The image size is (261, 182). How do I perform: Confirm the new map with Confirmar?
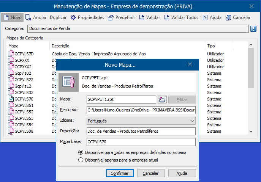coord(120,173)
